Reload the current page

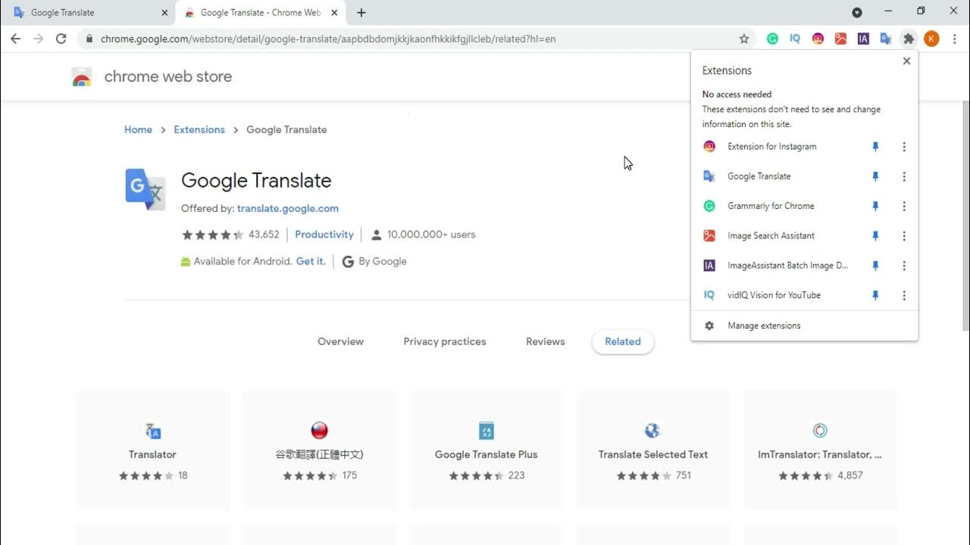click(x=61, y=39)
